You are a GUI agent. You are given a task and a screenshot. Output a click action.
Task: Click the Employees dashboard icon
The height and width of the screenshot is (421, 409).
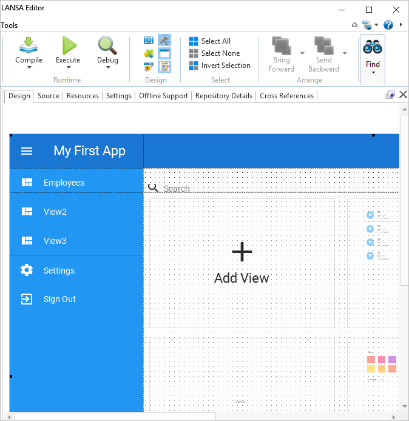click(x=27, y=183)
